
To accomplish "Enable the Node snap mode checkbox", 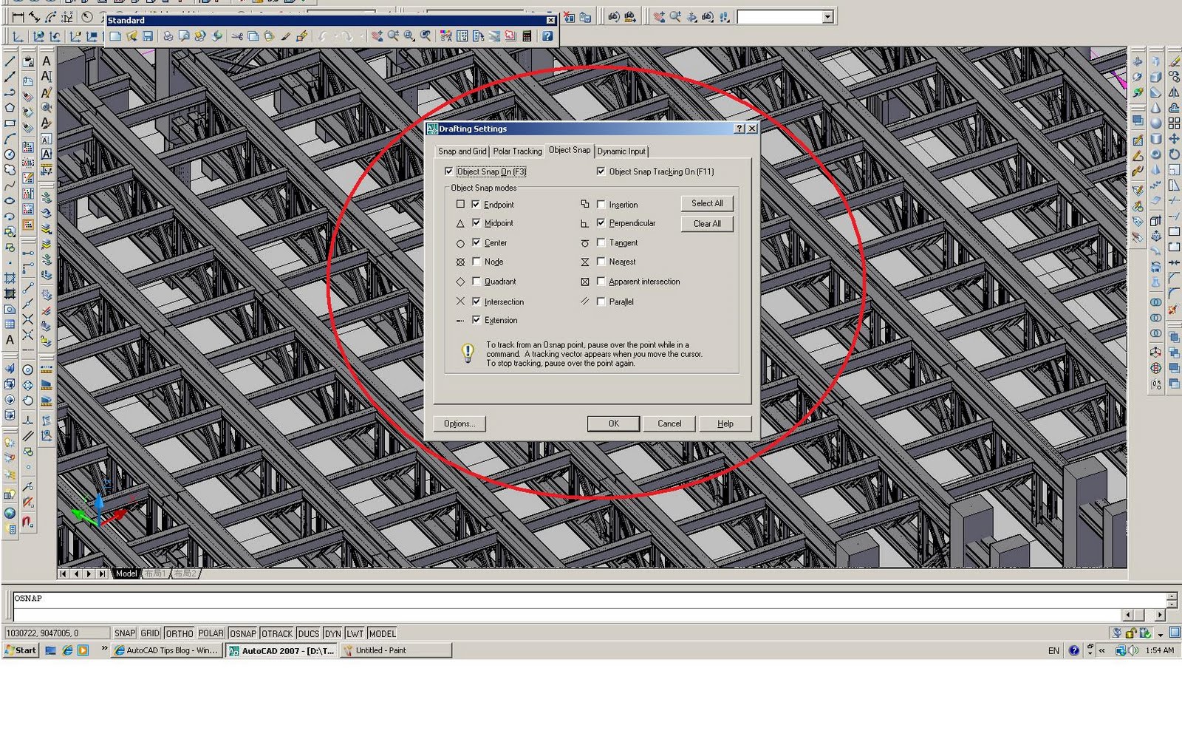I will 476,262.
